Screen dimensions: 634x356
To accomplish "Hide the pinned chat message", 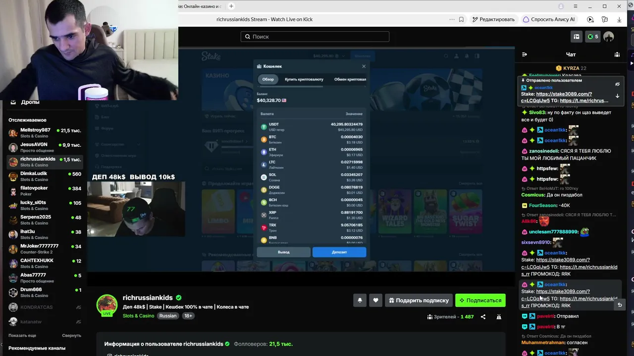I will [617, 84].
